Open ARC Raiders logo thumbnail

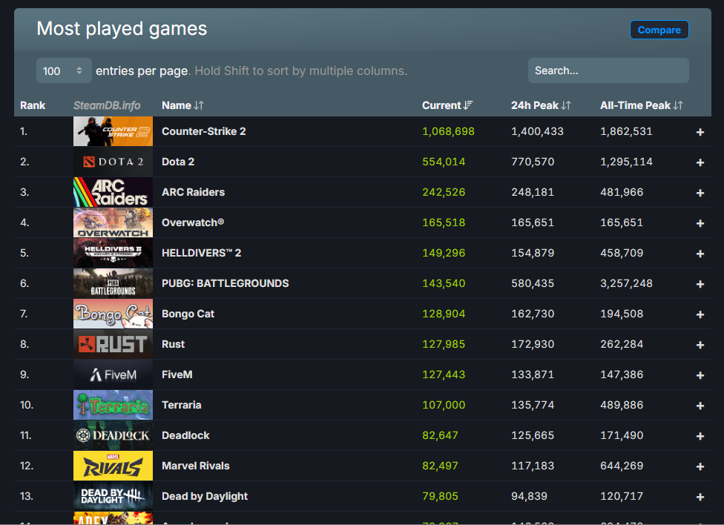pyautogui.click(x=113, y=192)
